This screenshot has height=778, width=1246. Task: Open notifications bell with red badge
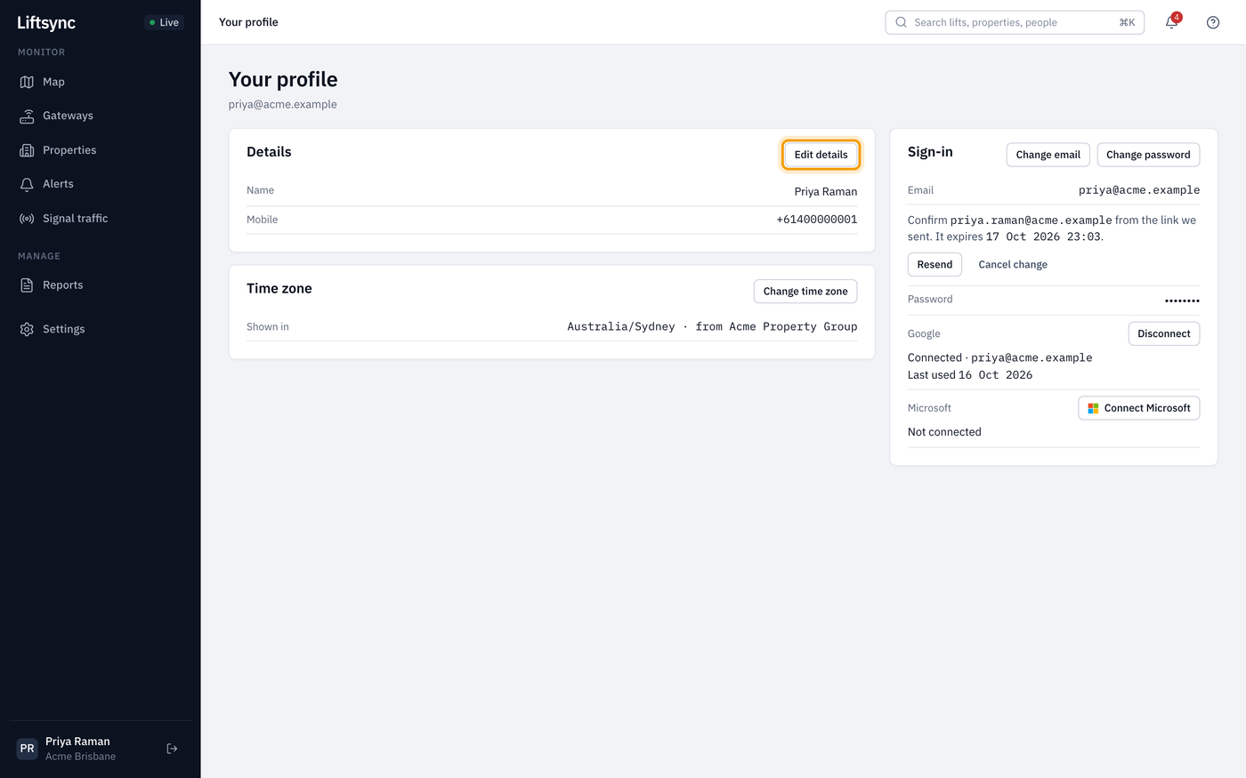pos(1172,22)
